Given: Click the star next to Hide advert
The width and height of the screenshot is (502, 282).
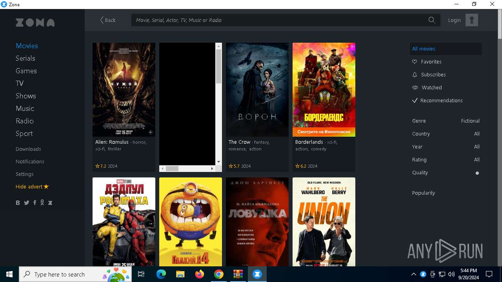Looking at the screenshot, I should pyautogui.click(x=46, y=186).
